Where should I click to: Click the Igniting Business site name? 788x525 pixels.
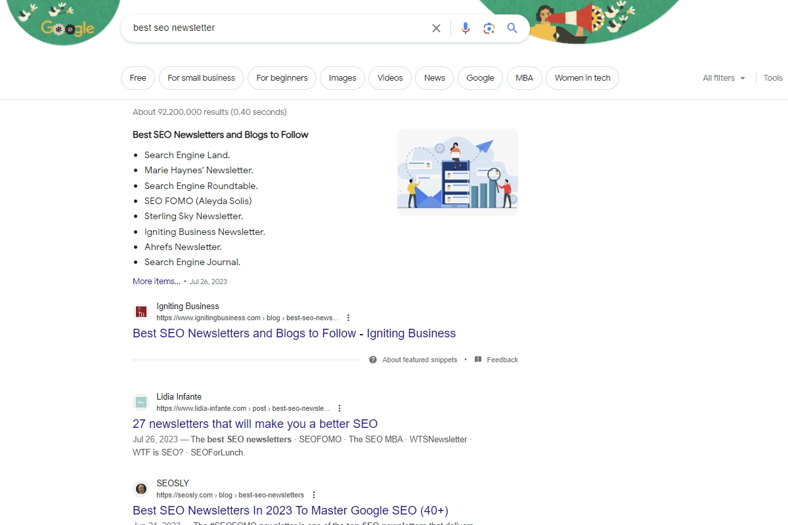tap(188, 306)
